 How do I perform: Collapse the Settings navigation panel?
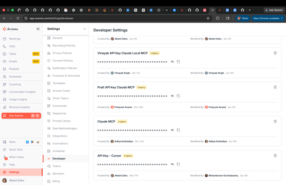coord(85,29)
